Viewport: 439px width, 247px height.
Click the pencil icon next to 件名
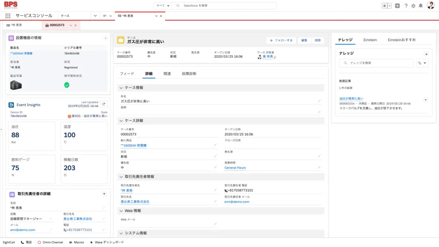[319, 101]
